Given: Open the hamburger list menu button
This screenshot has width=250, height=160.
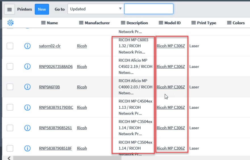Looking at the screenshot, I should pos(9,9).
